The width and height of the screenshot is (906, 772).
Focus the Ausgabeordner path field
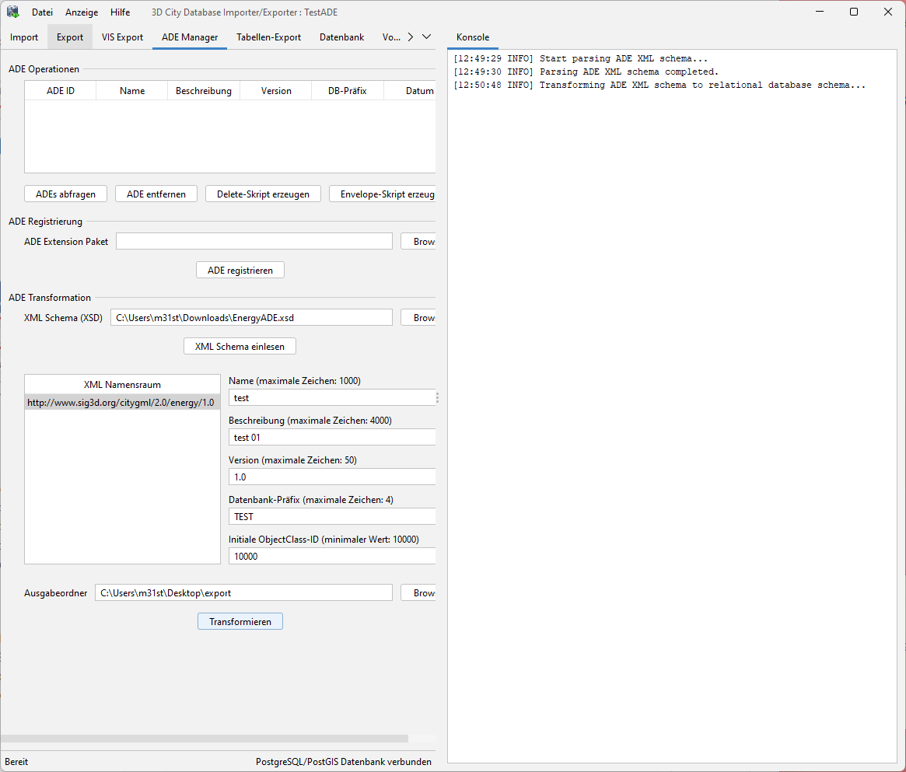click(x=244, y=593)
